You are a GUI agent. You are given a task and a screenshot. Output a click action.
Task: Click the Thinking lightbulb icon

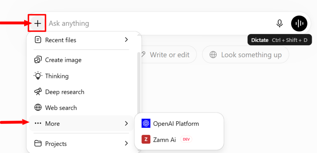click(38, 76)
